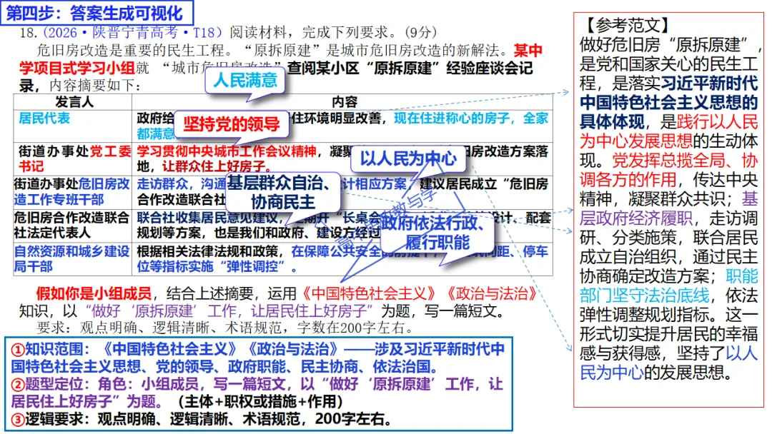This screenshot has width=772, height=434.
Task: Click the bold '习近平新时代' in the sample essay
Action: coord(709,83)
